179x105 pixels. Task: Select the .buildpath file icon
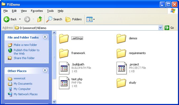[x=64, y=68]
